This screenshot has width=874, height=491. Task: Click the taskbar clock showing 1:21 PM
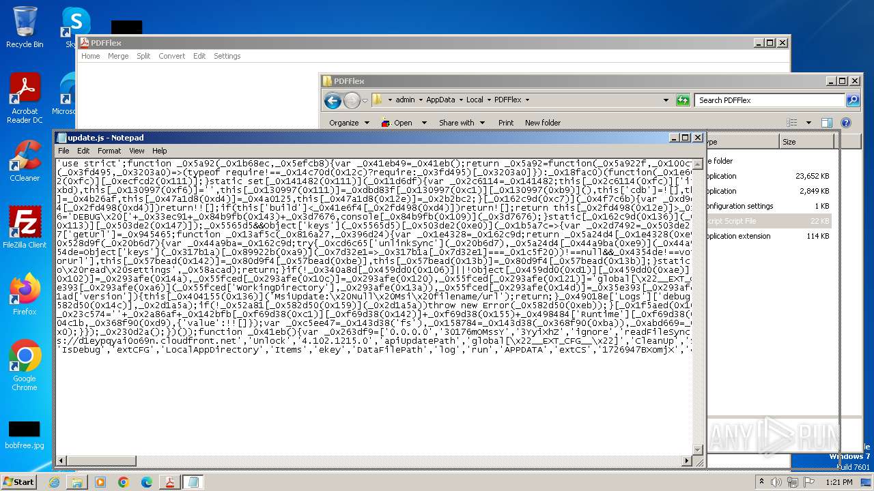point(838,482)
